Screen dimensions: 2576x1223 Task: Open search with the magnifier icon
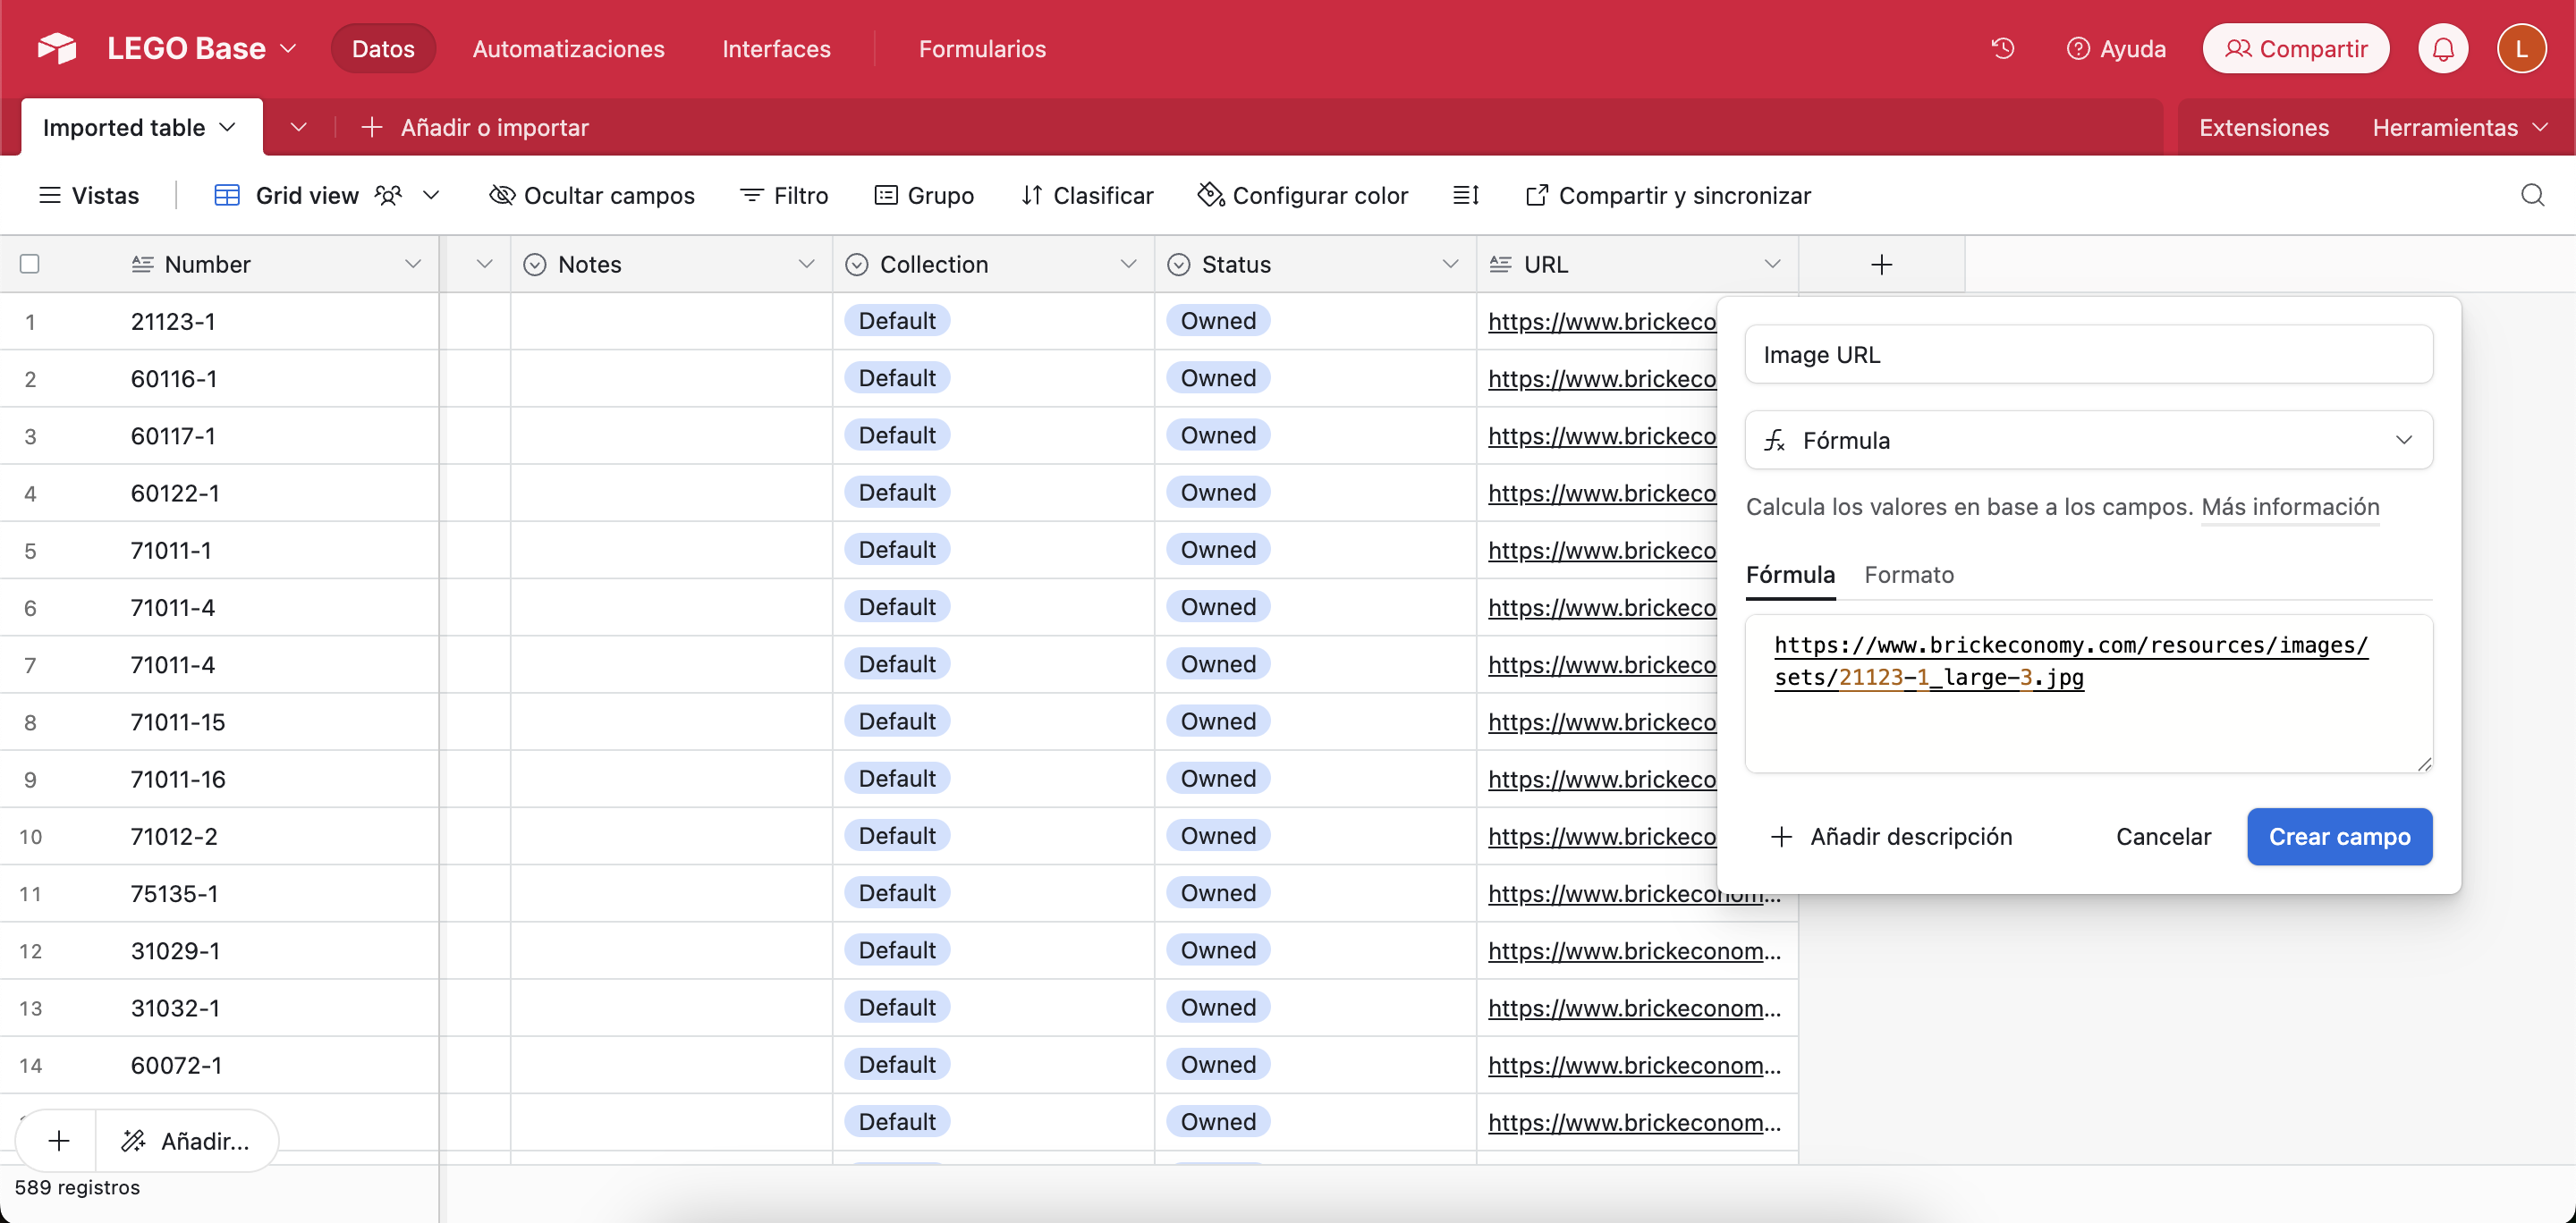click(2532, 195)
